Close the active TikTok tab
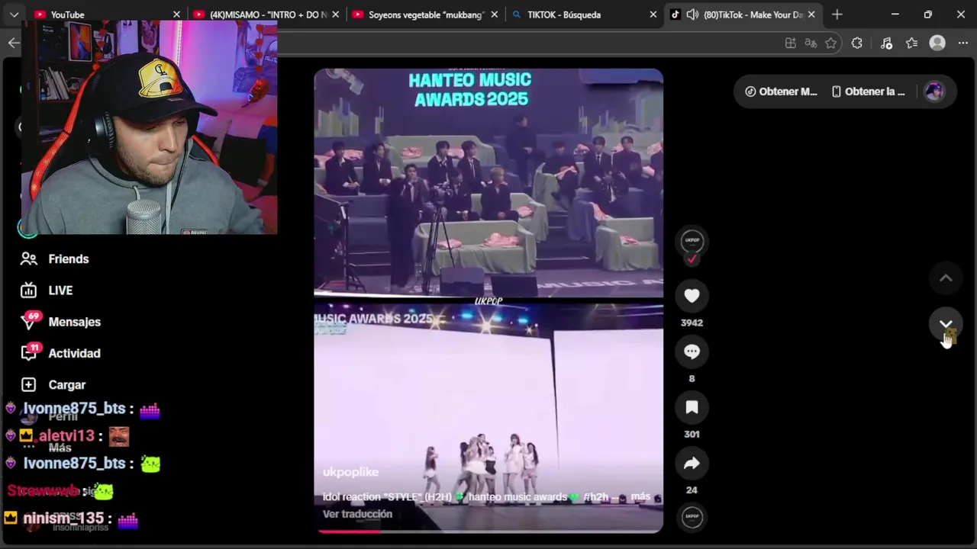 point(811,14)
